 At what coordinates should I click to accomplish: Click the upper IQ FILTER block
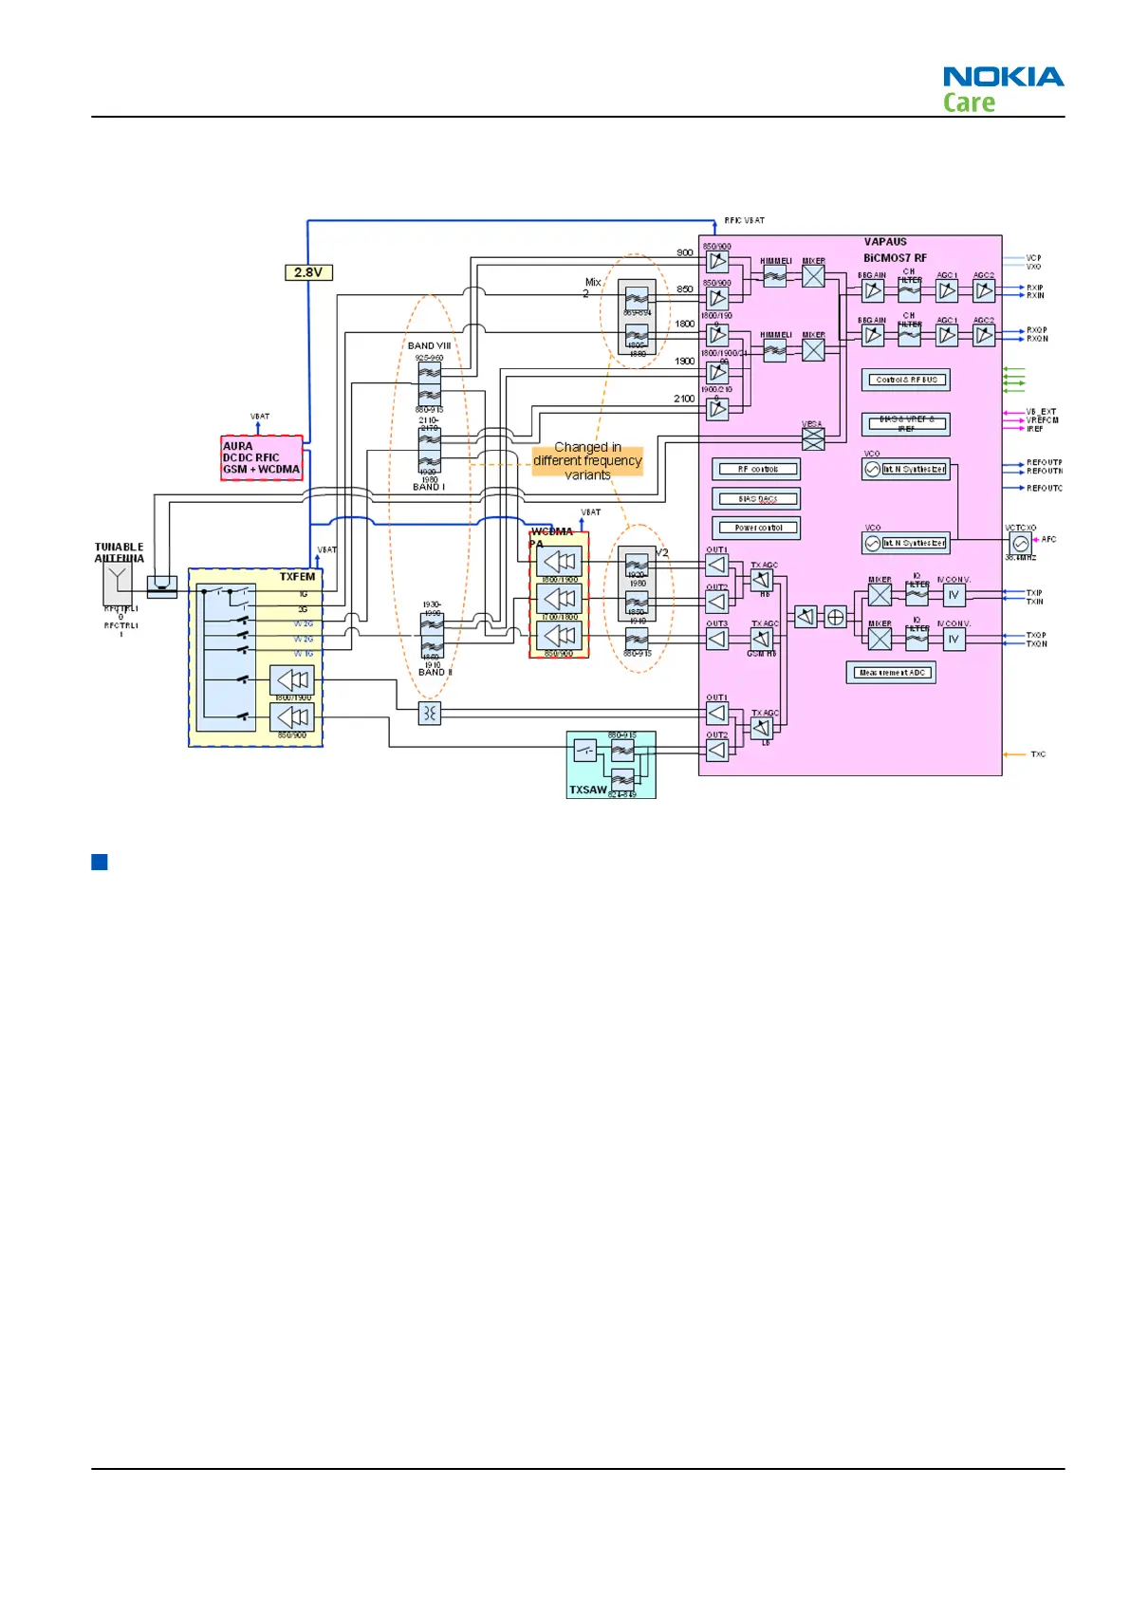pos(917,595)
